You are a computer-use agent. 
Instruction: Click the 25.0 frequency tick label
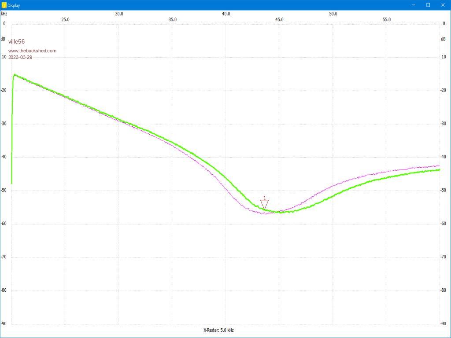65,19
